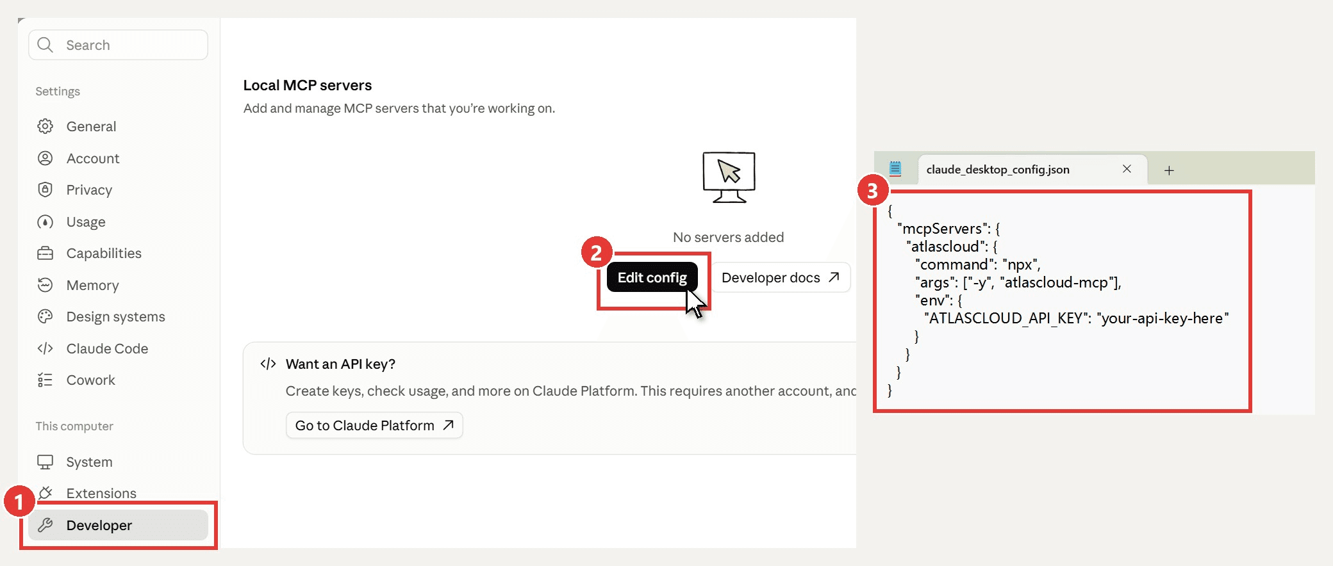This screenshot has height=566, width=1333.
Task: Open Design systems settings
Action: [x=118, y=316]
